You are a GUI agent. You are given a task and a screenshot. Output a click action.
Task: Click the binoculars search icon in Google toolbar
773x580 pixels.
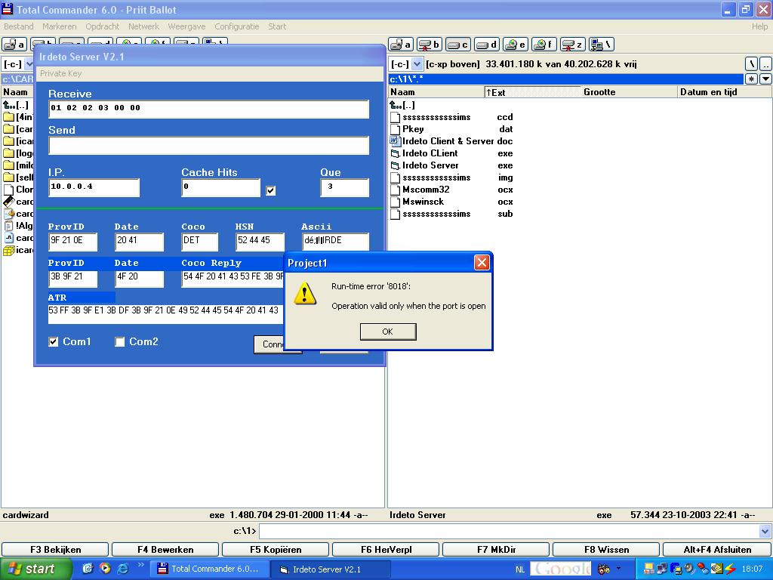tap(603, 569)
